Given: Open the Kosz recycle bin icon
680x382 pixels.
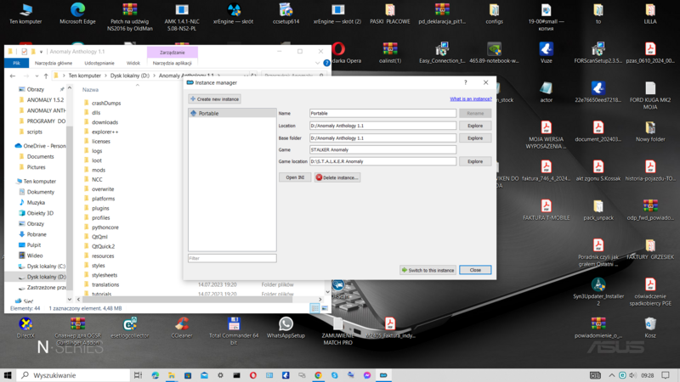Looking at the screenshot, I should click(650, 327).
